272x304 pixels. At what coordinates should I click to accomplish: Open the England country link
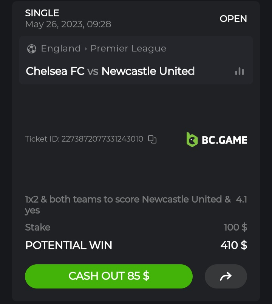point(61,48)
